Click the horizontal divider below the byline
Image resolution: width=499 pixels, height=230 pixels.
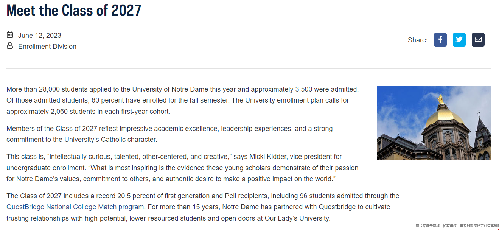pyautogui.click(x=248, y=68)
